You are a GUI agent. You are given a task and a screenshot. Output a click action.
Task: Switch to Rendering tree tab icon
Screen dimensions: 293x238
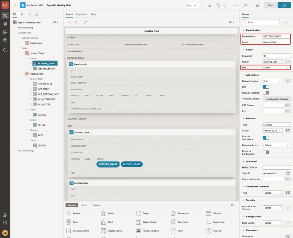[x=15, y=14]
